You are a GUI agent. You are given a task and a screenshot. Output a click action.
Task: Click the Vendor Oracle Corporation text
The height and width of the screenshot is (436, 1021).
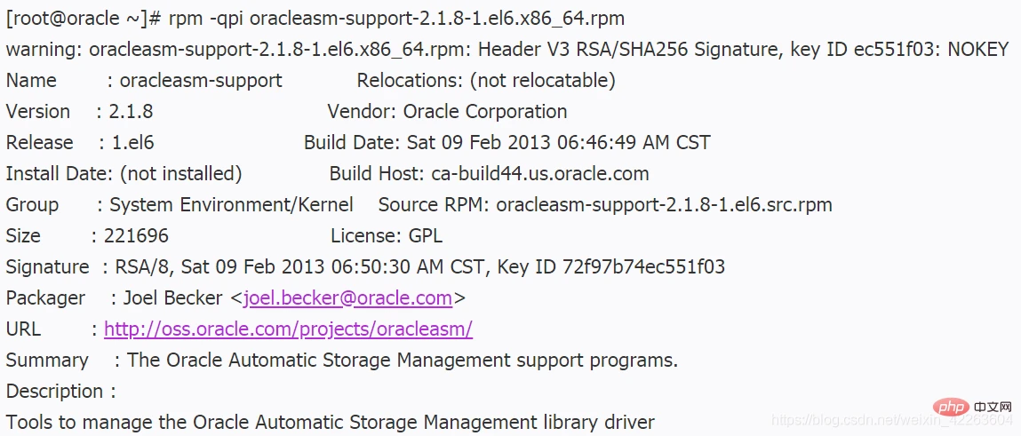click(x=447, y=111)
